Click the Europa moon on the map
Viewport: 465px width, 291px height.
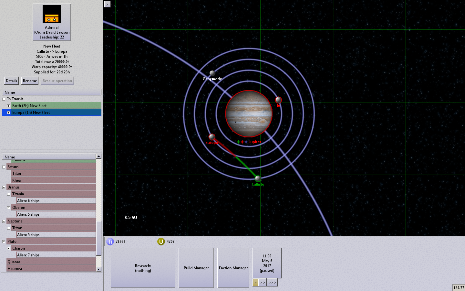tap(212, 137)
